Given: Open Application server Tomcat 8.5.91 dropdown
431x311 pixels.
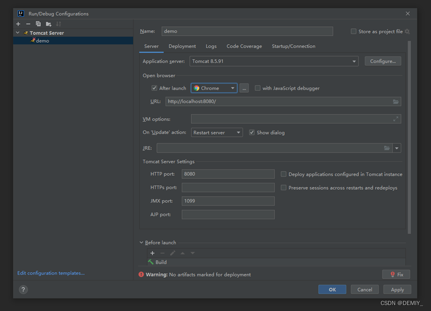Looking at the screenshot, I should click(274, 62).
